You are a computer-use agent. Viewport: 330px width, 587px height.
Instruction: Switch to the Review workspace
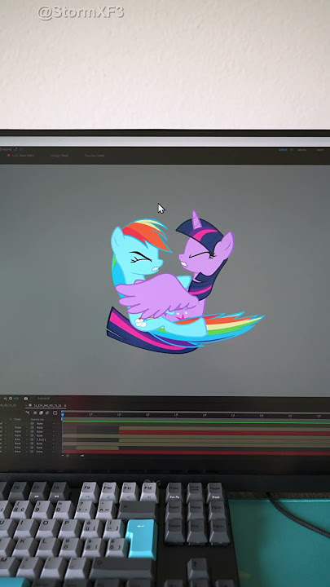click(302, 150)
